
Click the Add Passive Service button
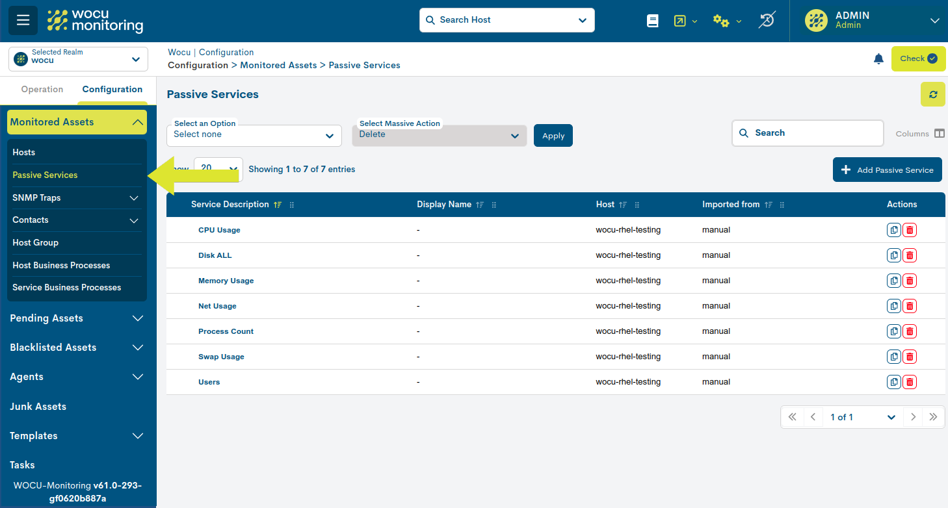tap(887, 170)
